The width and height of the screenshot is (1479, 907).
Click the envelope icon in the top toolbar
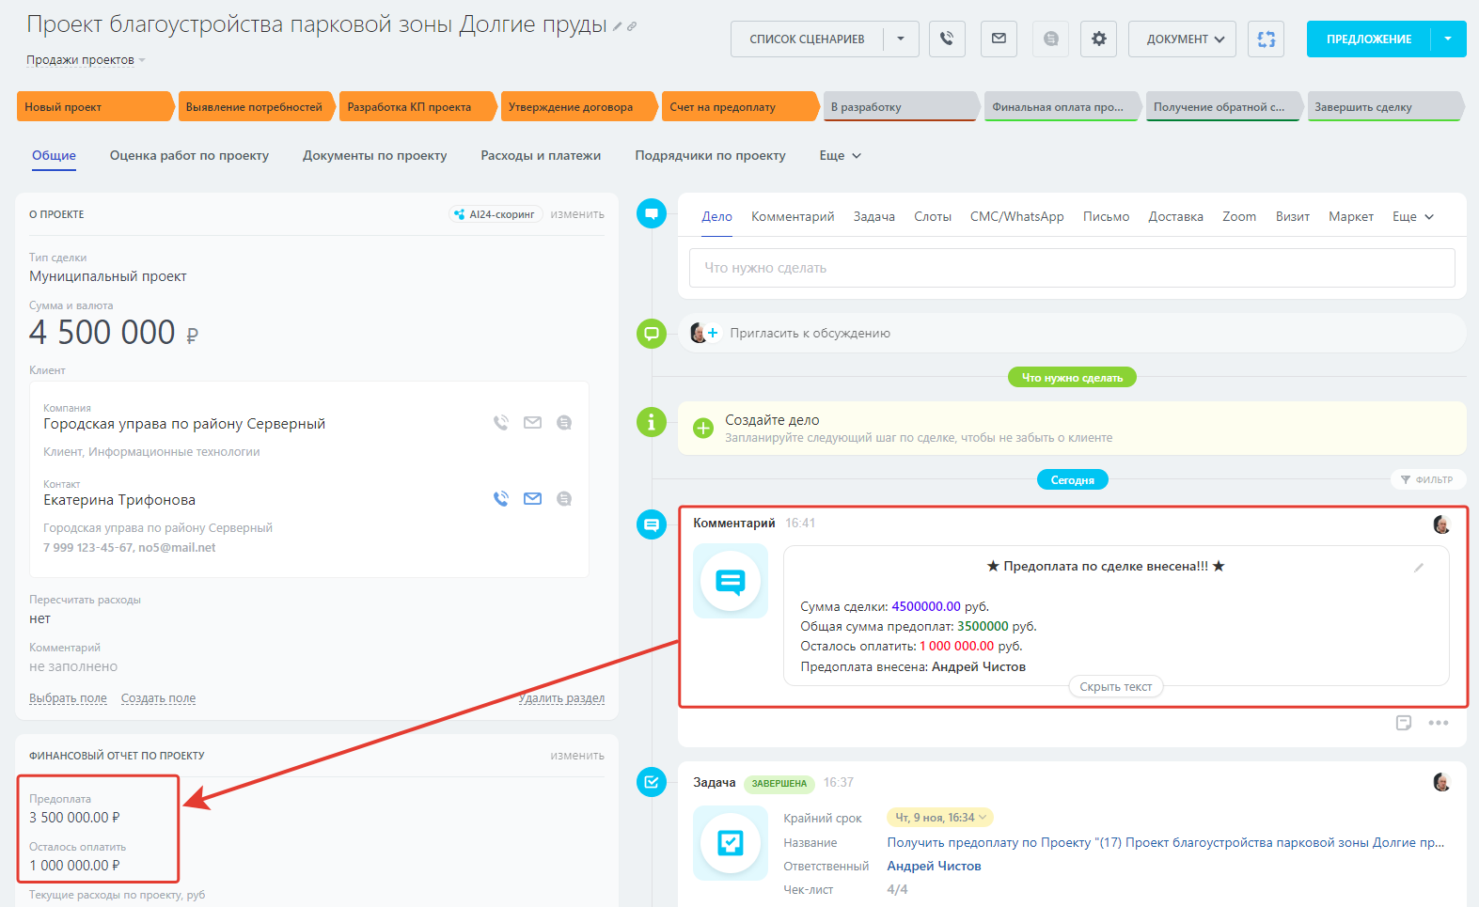click(999, 39)
